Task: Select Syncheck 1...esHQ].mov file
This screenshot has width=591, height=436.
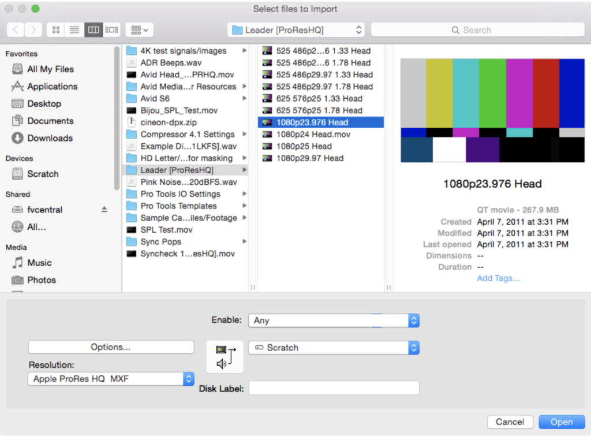Action: [x=185, y=254]
